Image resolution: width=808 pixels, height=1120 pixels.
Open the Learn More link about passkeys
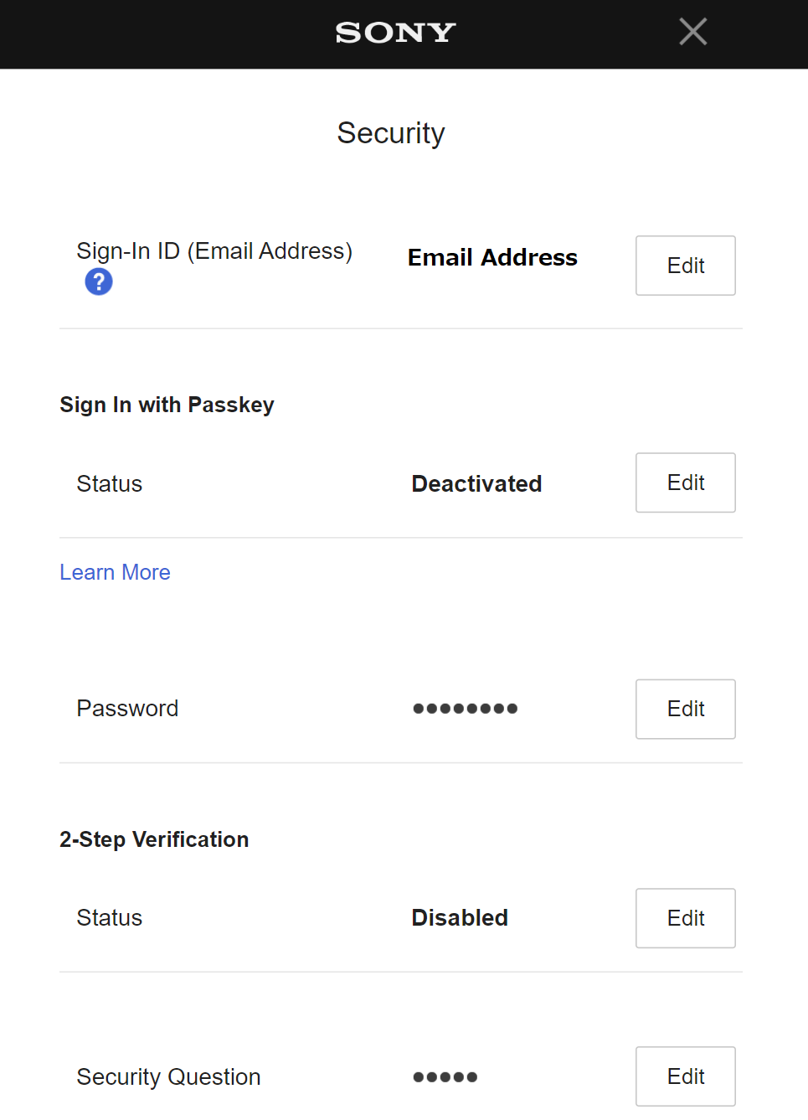click(x=115, y=572)
